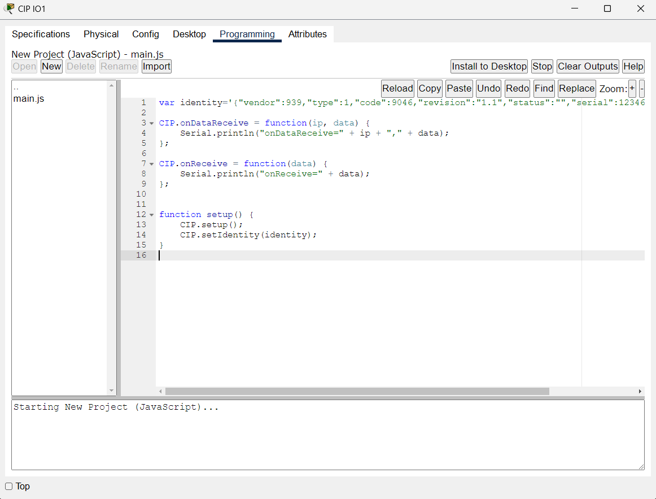
Task: Click the Zoom out minus button
Action: [x=641, y=88]
